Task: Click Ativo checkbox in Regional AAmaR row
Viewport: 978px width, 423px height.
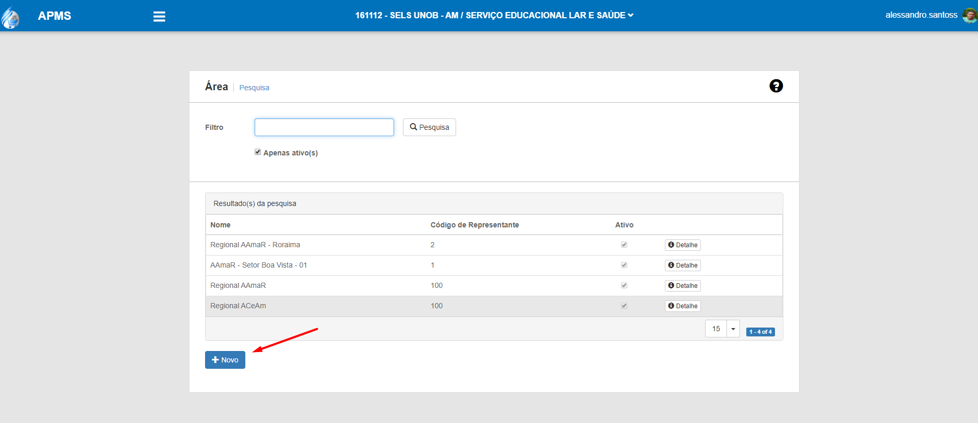Action: (624, 285)
